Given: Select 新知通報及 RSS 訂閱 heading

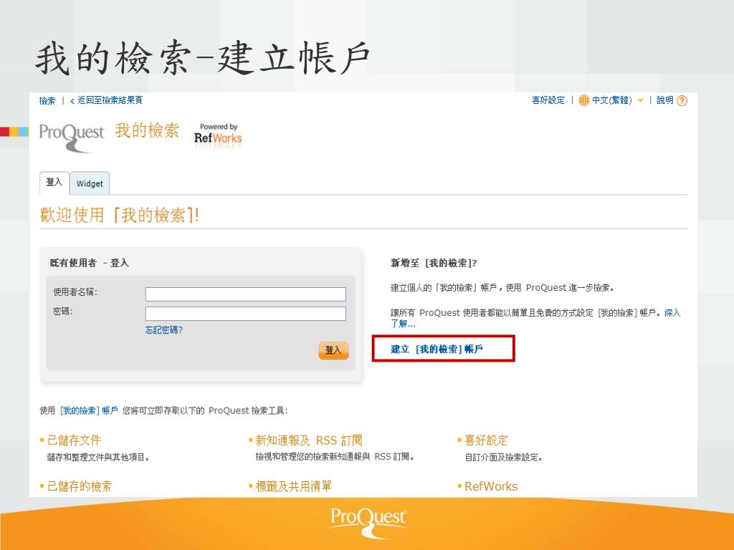Looking at the screenshot, I should point(308,440).
